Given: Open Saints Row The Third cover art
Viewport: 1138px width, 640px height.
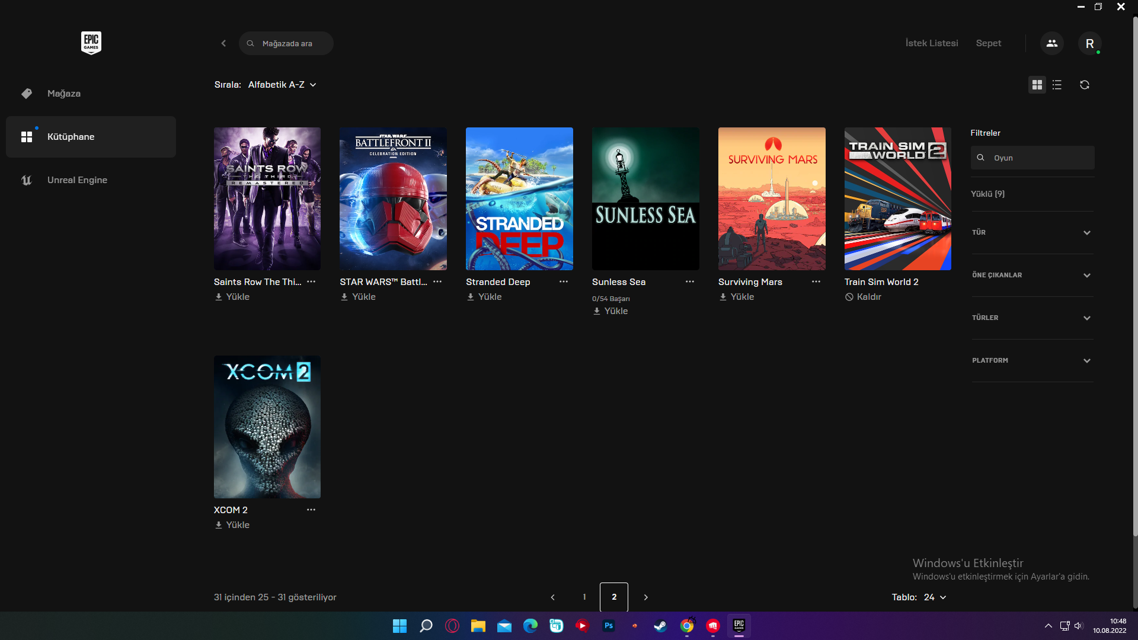Looking at the screenshot, I should [x=267, y=199].
